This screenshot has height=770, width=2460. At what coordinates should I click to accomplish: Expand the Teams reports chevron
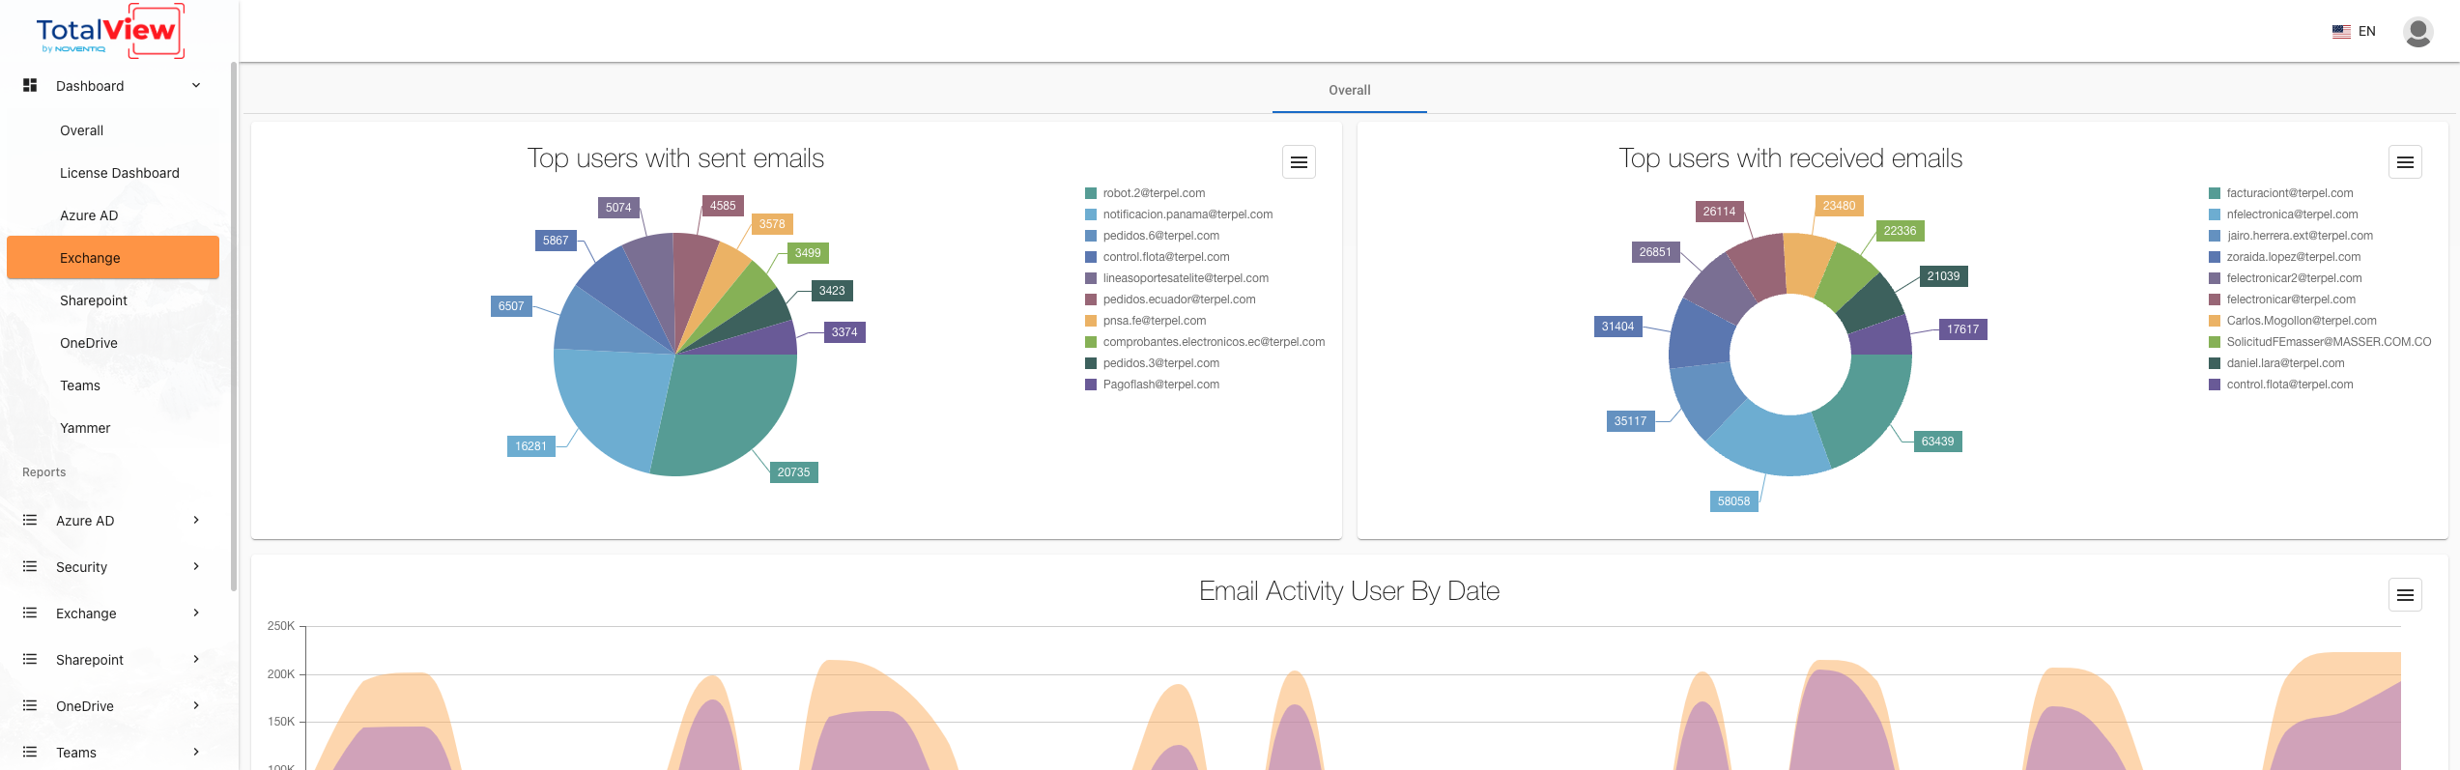click(x=196, y=752)
